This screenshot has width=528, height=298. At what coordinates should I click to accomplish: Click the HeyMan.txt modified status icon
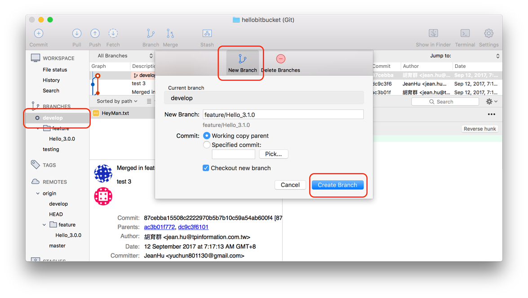pos(96,113)
